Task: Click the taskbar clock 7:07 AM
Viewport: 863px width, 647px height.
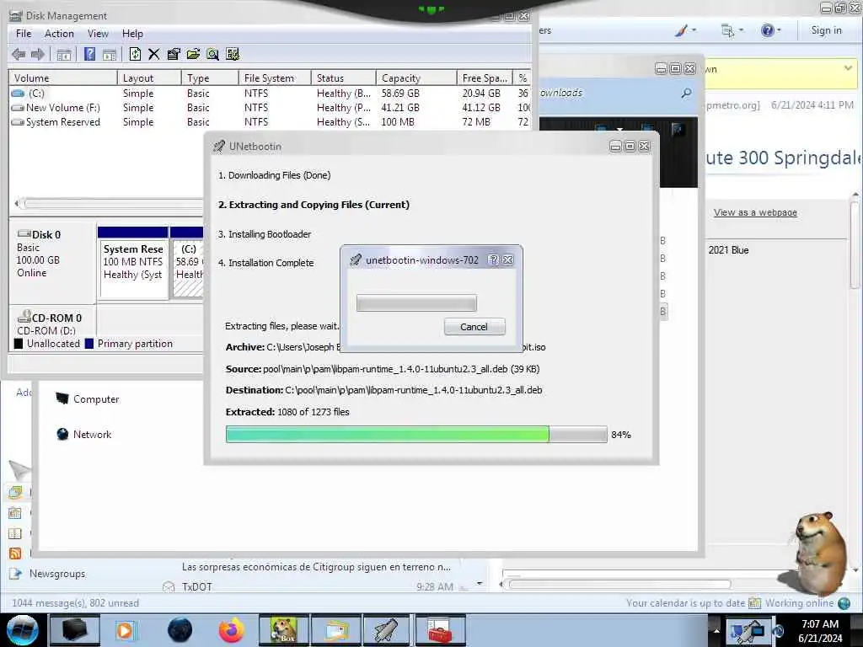Action: (x=819, y=624)
